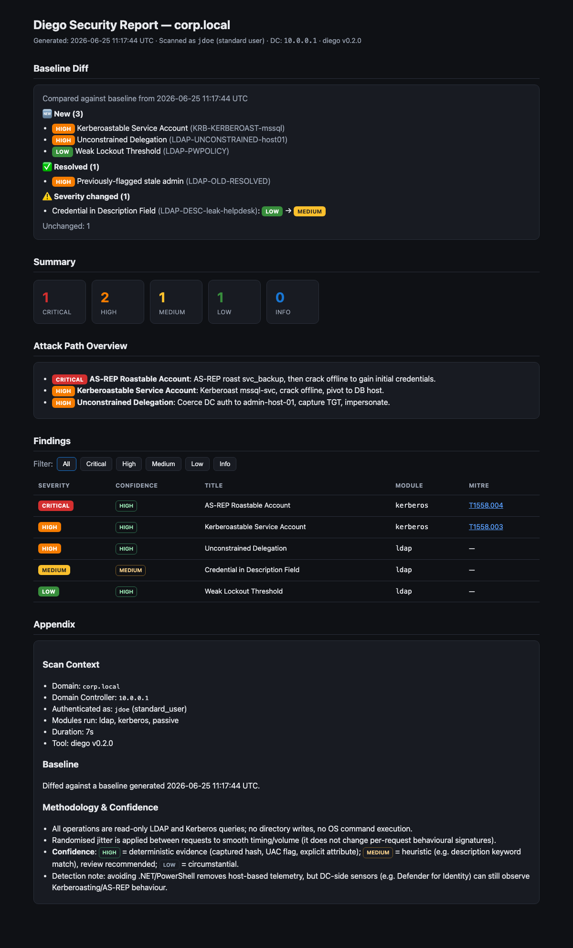Click the Info count summary card

click(293, 302)
